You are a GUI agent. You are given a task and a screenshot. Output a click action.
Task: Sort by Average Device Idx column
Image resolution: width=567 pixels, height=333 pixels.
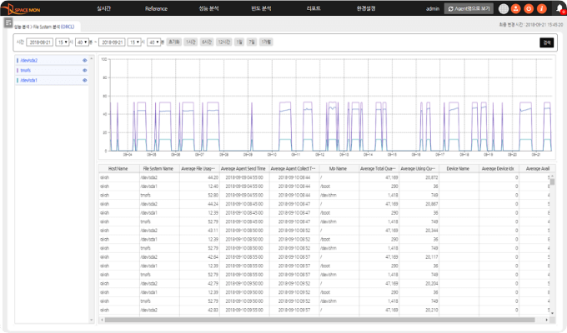[x=498, y=169]
